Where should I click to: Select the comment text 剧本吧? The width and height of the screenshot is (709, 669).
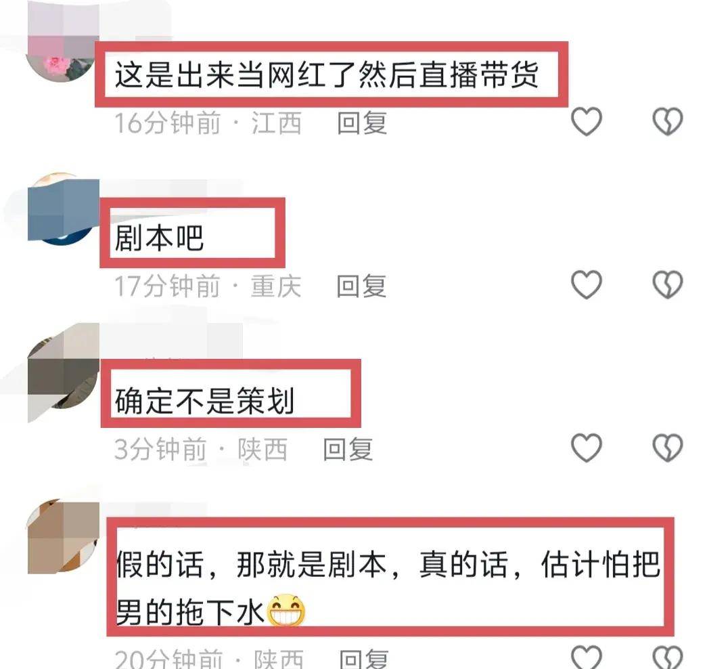(x=159, y=238)
